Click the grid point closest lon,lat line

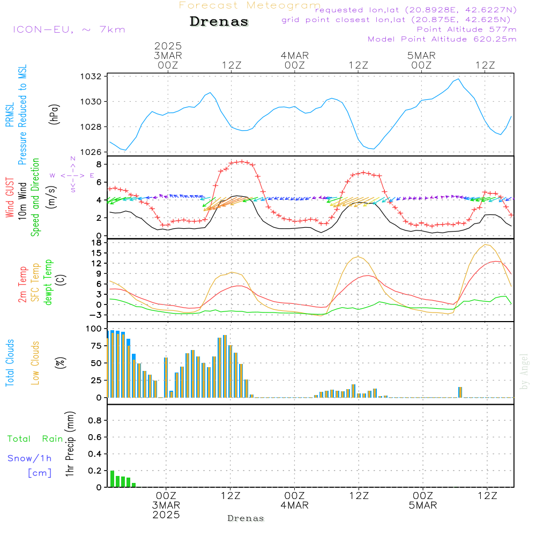tap(396, 20)
